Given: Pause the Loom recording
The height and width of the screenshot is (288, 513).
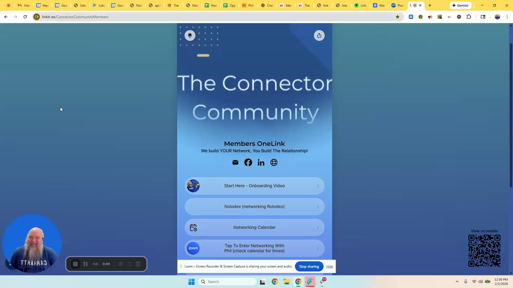Looking at the screenshot, I should tap(85, 264).
